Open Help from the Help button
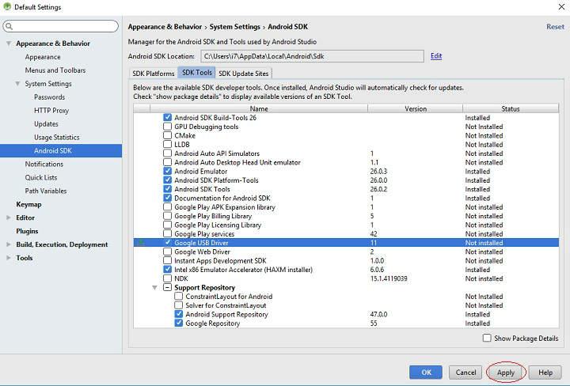Viewport: 570px width, 386px height. coord(545,373)
